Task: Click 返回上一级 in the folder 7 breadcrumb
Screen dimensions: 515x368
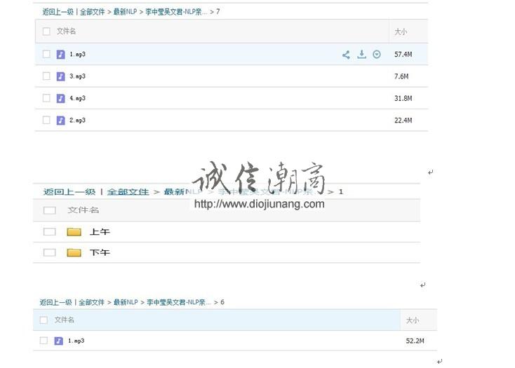Action: [58, 12]
